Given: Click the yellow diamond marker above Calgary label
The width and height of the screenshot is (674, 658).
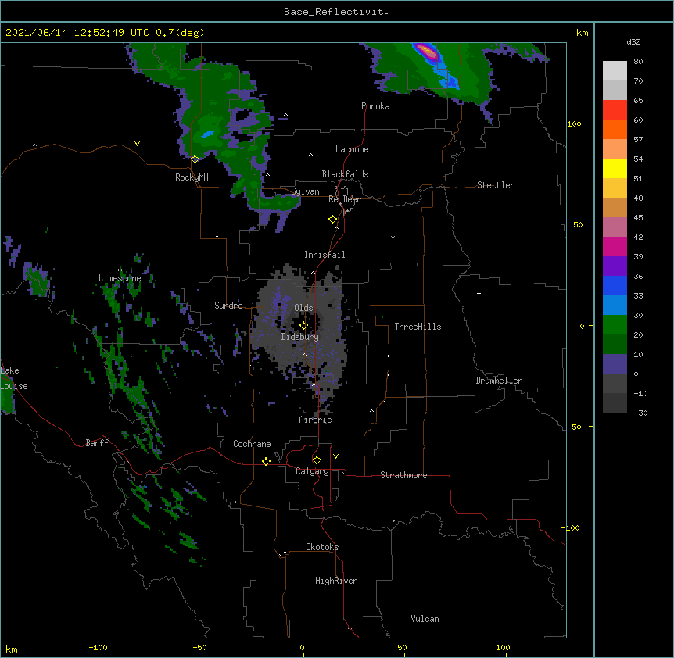Looking at the screenshot, I should pyautogui.click(x=317, y=460).
